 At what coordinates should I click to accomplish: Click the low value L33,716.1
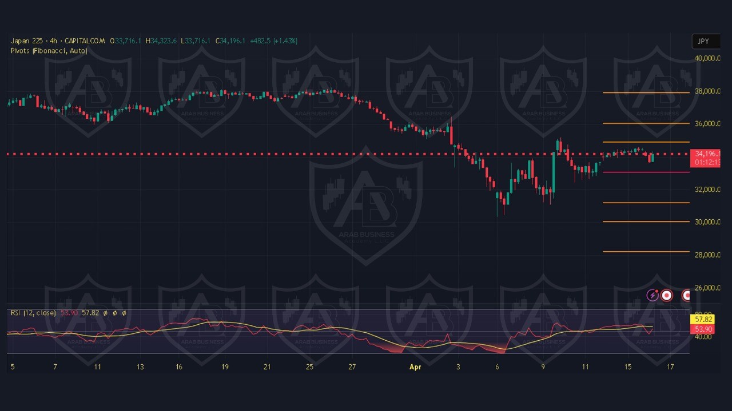(x=196, y=41)
